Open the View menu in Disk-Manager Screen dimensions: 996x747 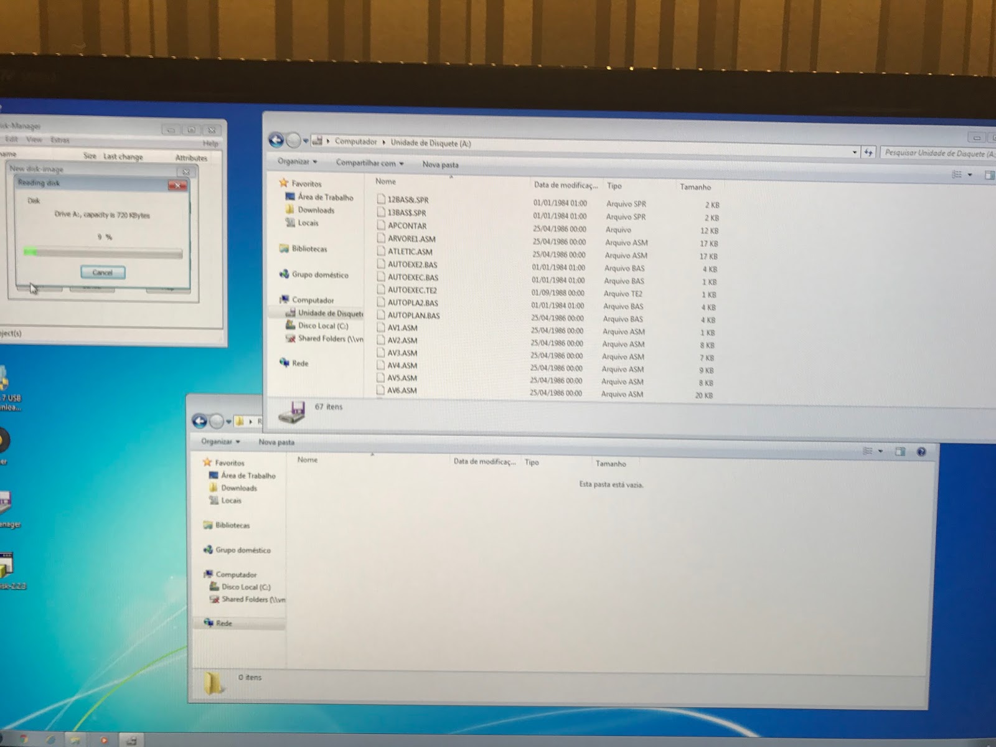(x=34, y=139)
